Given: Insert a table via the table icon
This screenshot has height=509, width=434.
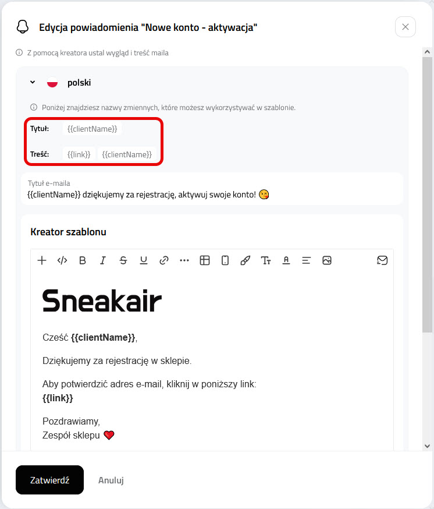Looking at the screenshot, I should click(205, 260).
